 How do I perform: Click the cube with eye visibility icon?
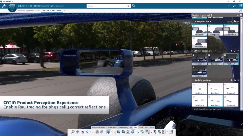click(159, 132)
